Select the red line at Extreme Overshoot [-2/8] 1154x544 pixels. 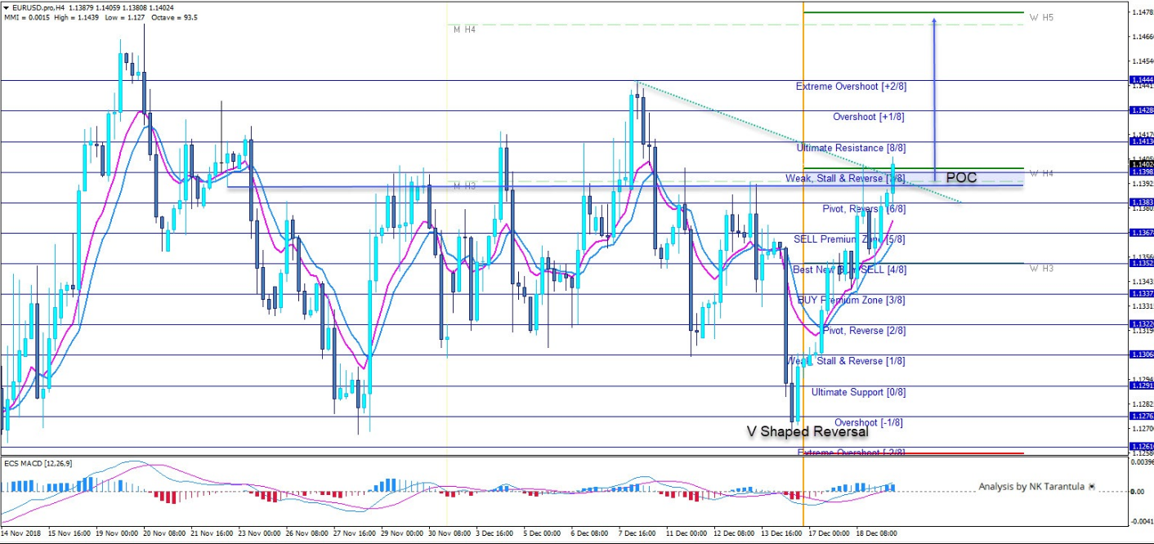coord(915,453)
